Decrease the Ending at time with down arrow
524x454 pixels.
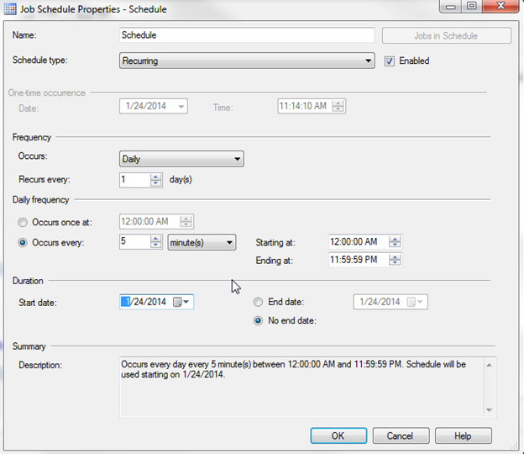[395, 262]
